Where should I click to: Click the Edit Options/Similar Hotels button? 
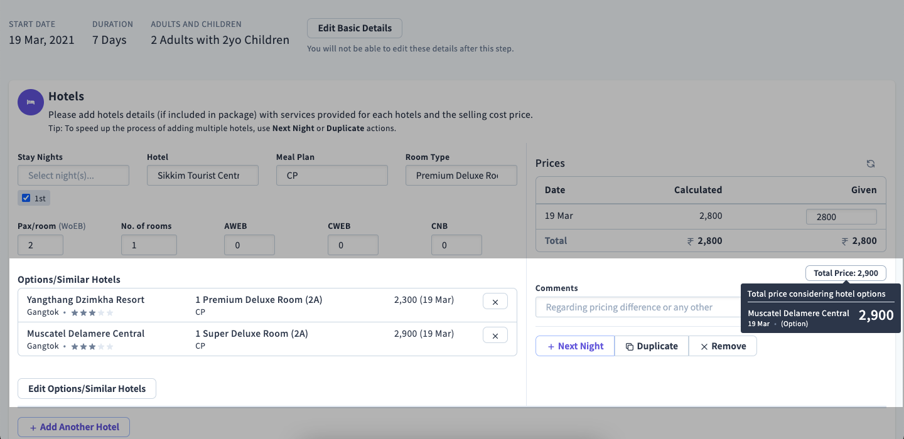pyautogui.click(x=87, y=388)
